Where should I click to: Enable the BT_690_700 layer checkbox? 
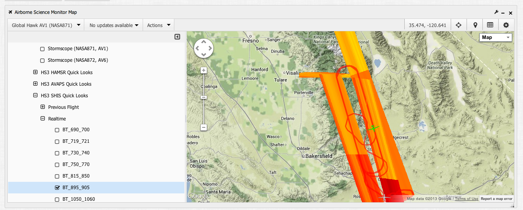click(58, 130)
